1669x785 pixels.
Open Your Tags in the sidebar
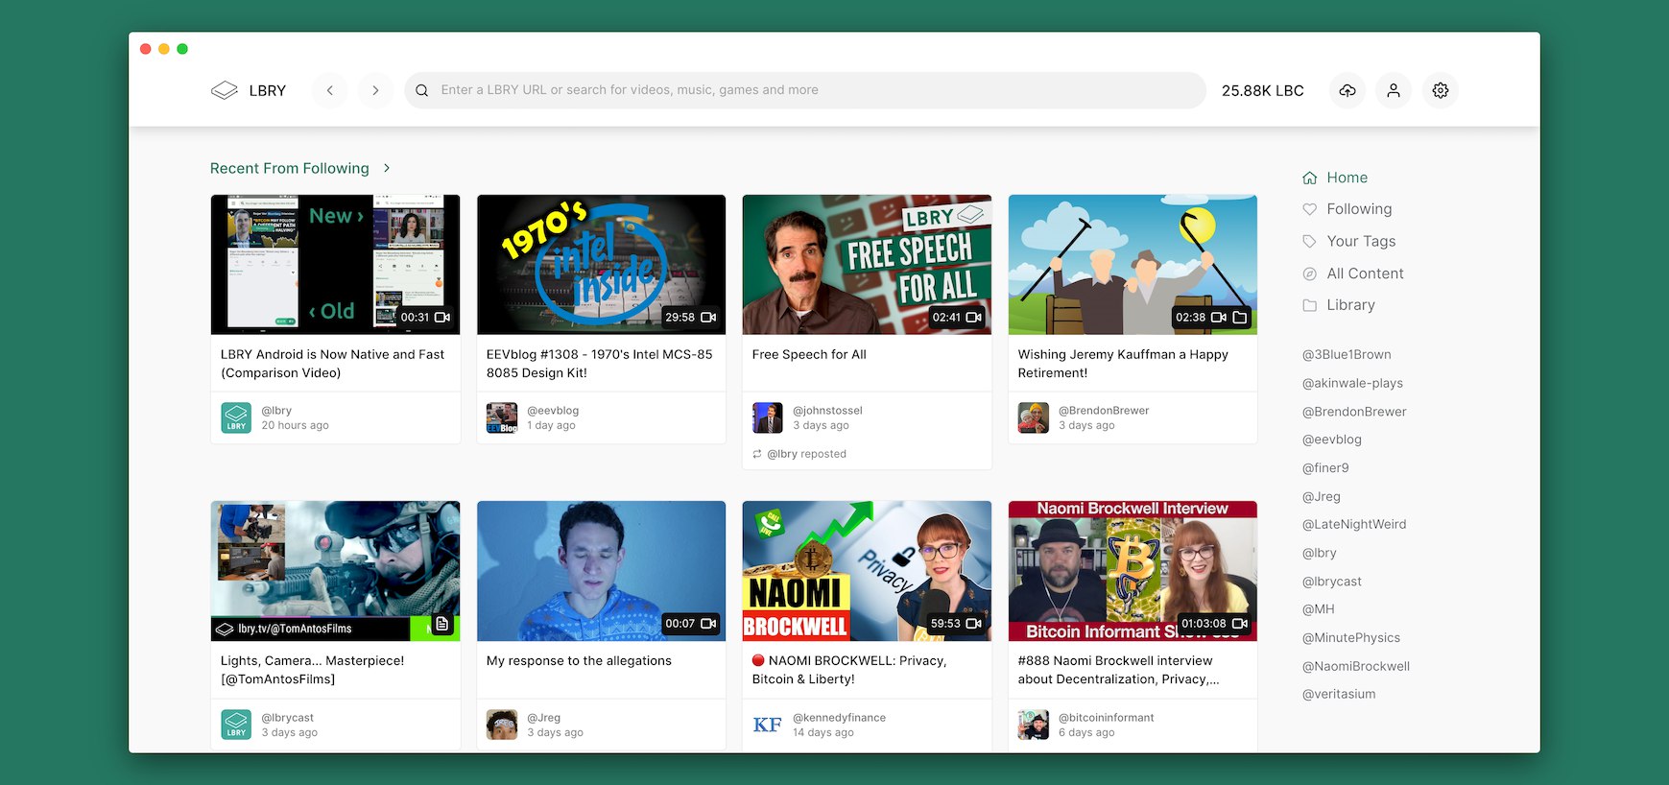pos(1348,242)
